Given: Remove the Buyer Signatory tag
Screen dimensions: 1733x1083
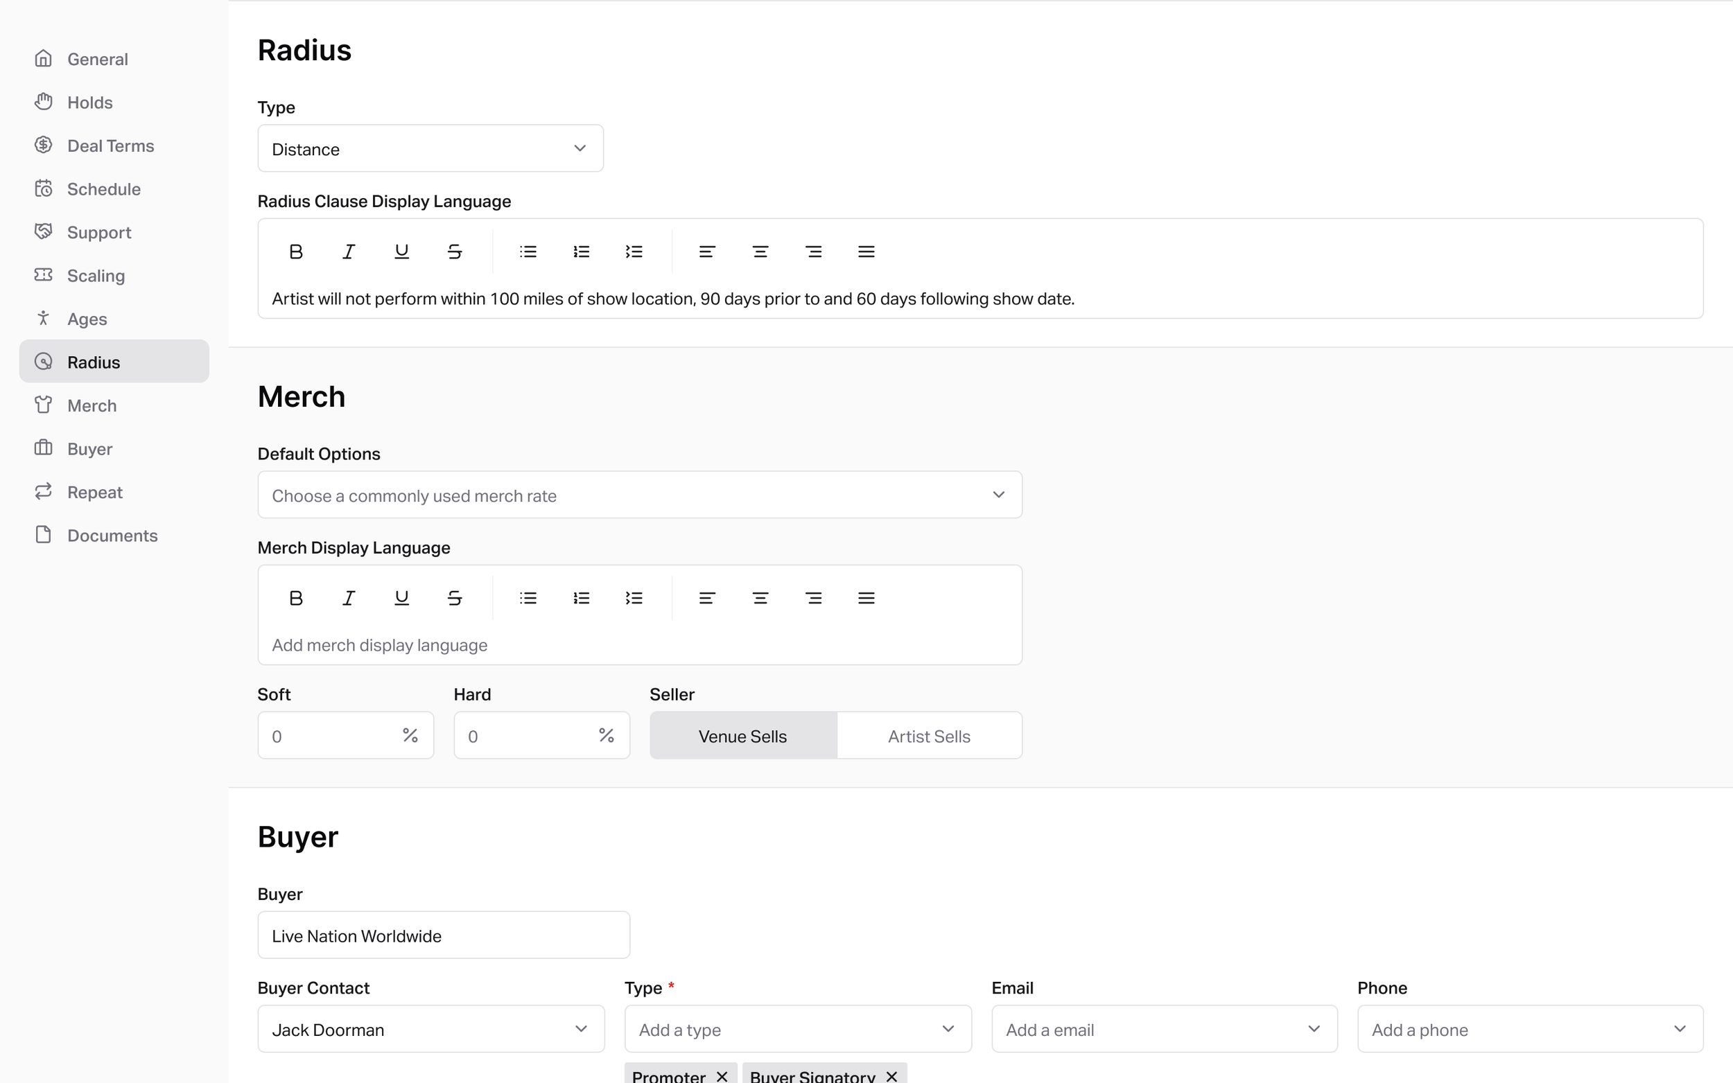Looking at the screenshot, I should pos(891,1075).
